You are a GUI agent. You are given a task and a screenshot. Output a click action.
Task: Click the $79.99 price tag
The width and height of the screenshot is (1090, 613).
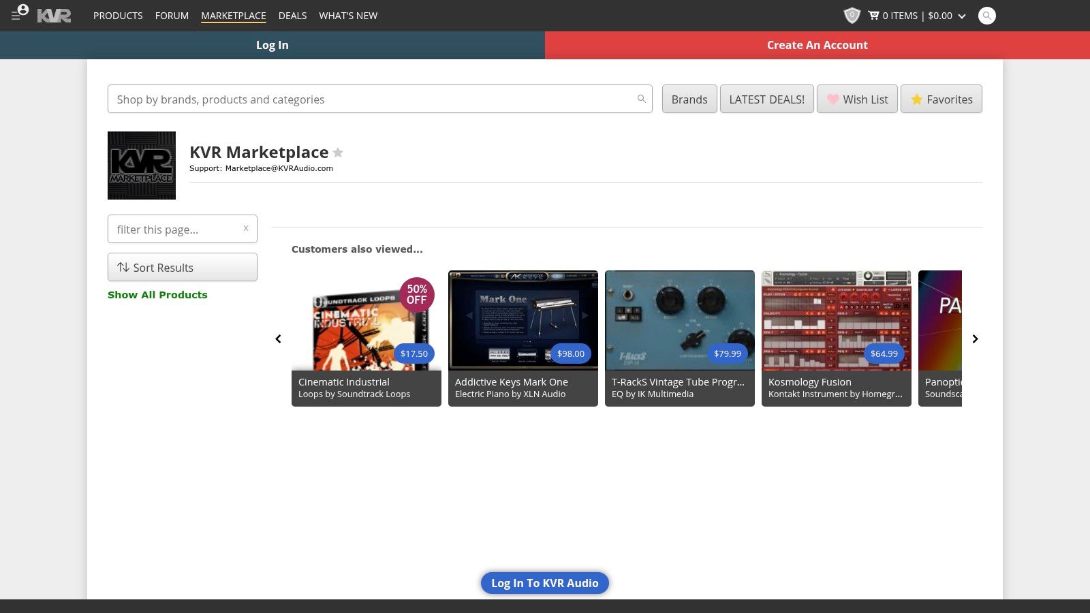[x=728, y=353]
